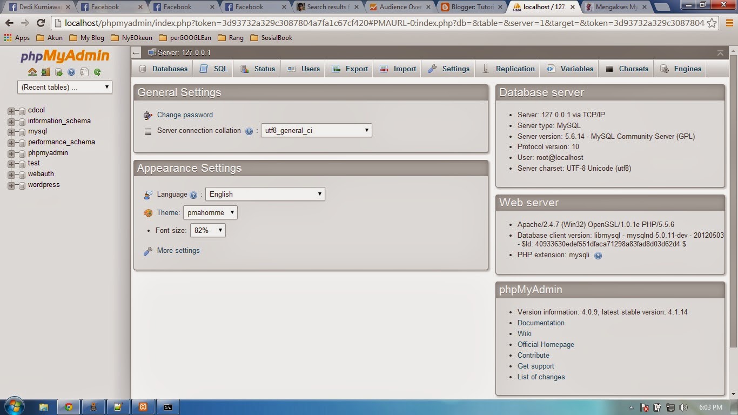Change the Language selection to another option
This screenshot has height=415, width=738.
click(x=265, y=194)
